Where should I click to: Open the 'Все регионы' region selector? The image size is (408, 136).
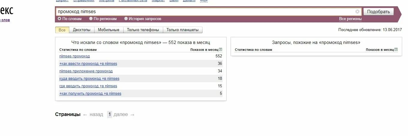click(350, 19)
